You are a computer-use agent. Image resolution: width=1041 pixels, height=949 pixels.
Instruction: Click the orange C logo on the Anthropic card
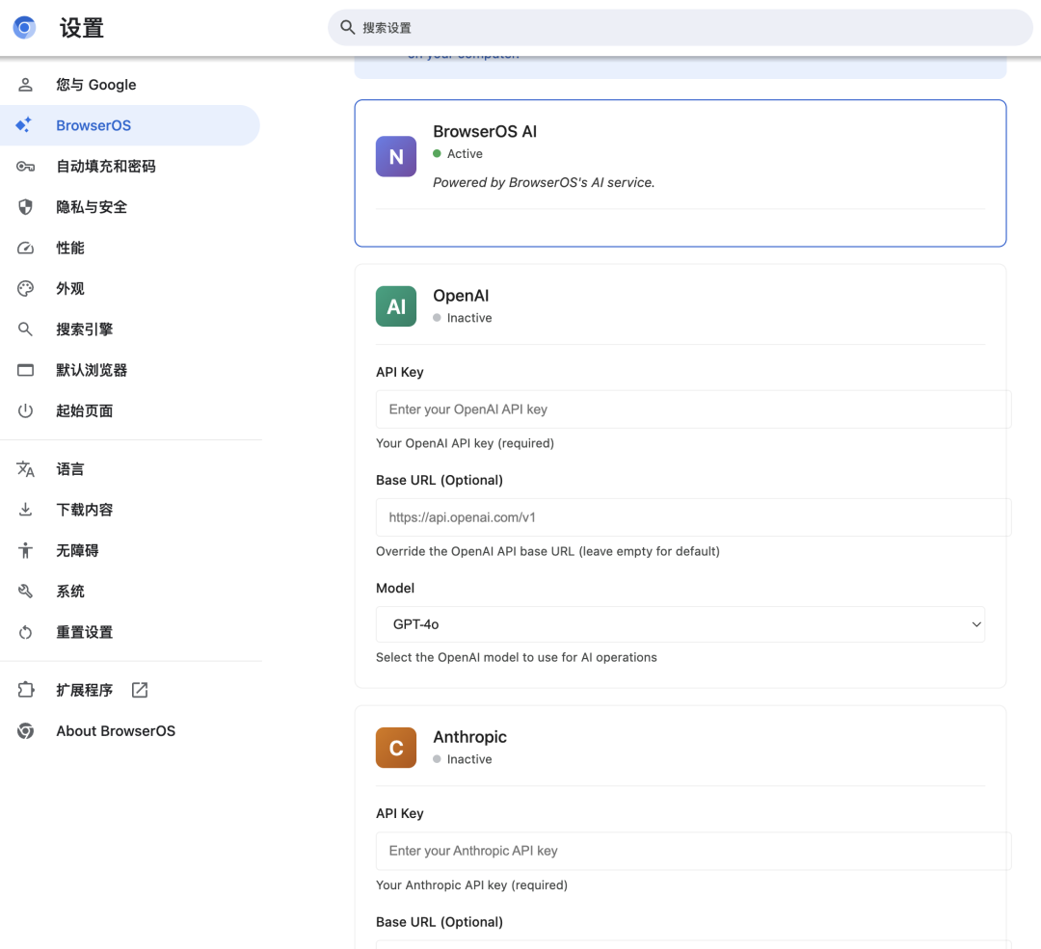[396, 747]
